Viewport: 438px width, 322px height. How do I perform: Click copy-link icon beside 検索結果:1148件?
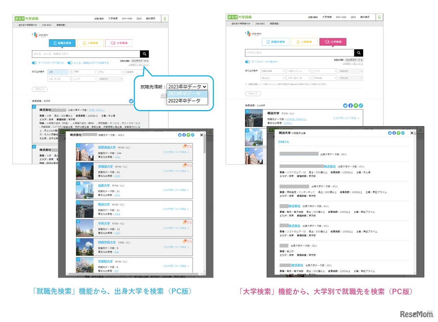(x=361, y=106)
